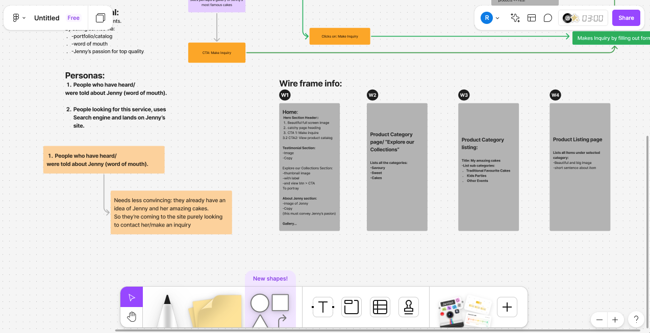This screenshot has height=333, width=650.
Task: Click the purple Share button
Action: point(626,18)
